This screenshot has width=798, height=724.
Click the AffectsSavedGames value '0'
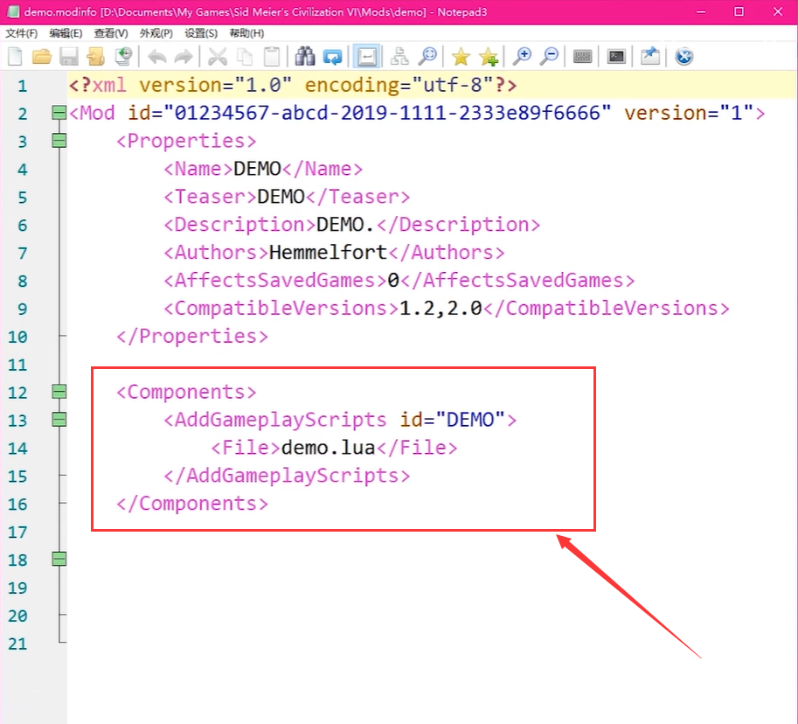pos(393,280)
